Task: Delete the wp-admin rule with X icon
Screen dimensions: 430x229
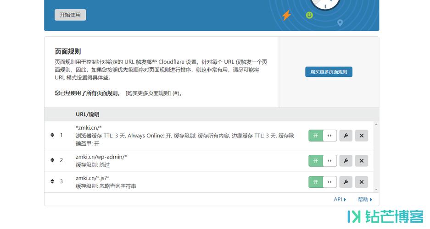Action: [362, 161]
